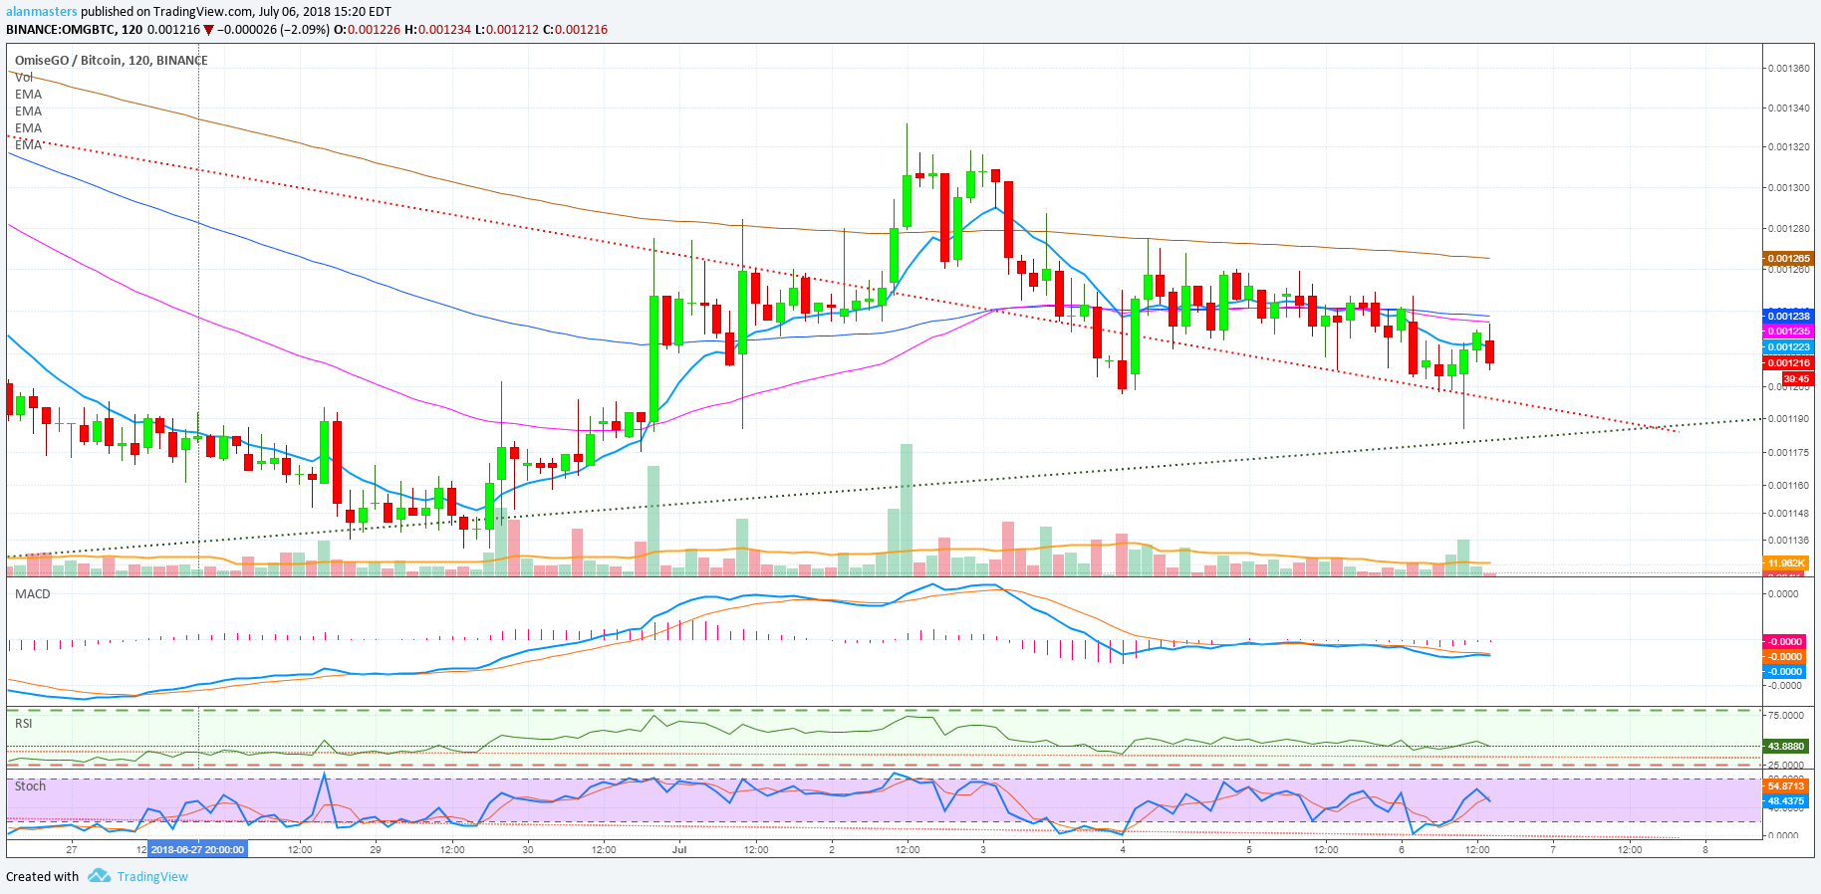The image size is (1821, 894).
Task: Click the 30 date label on time axis
Action: coord(528,849)
